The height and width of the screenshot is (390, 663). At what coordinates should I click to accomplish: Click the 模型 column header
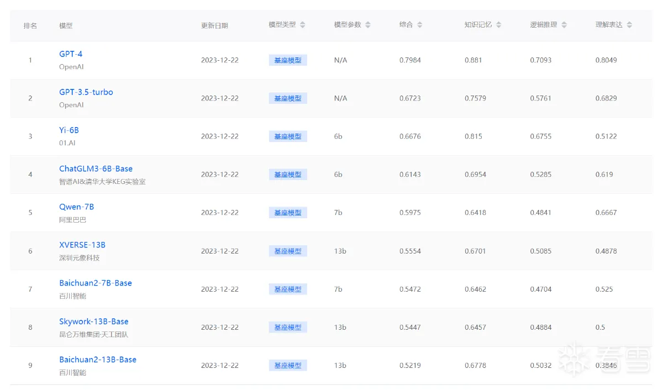(x=66, y=25)
